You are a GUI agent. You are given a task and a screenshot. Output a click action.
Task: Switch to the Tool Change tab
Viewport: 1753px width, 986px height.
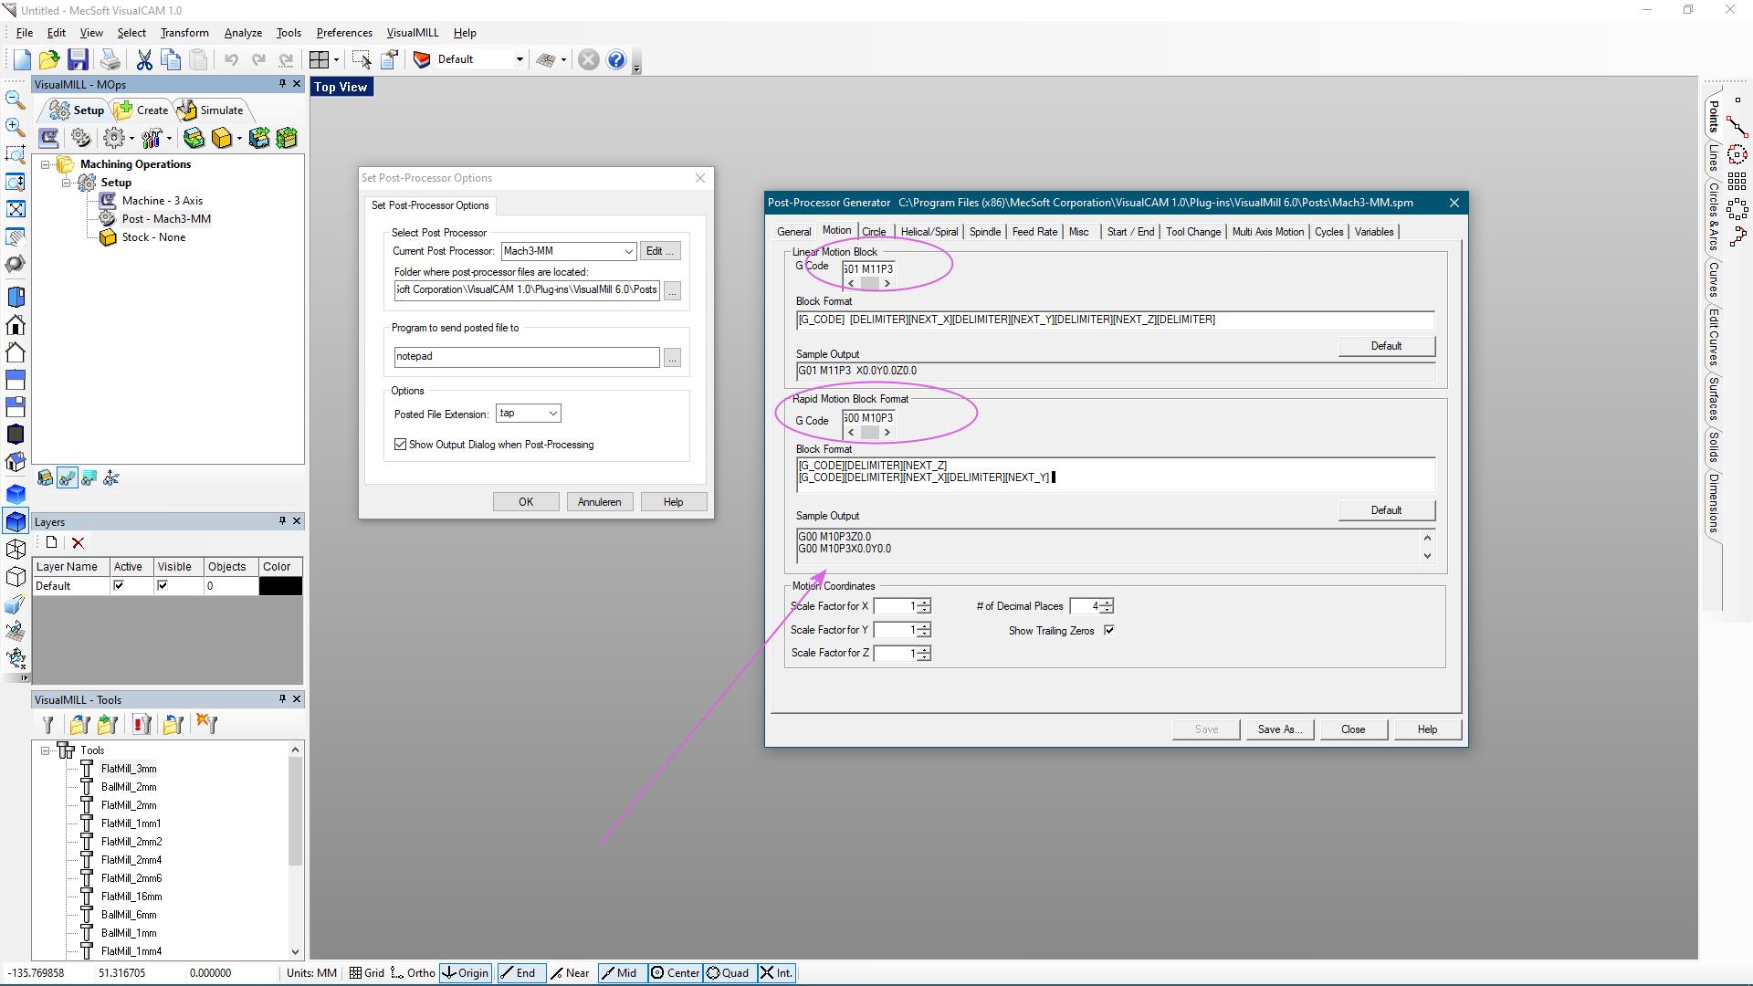pos(1192,232)
